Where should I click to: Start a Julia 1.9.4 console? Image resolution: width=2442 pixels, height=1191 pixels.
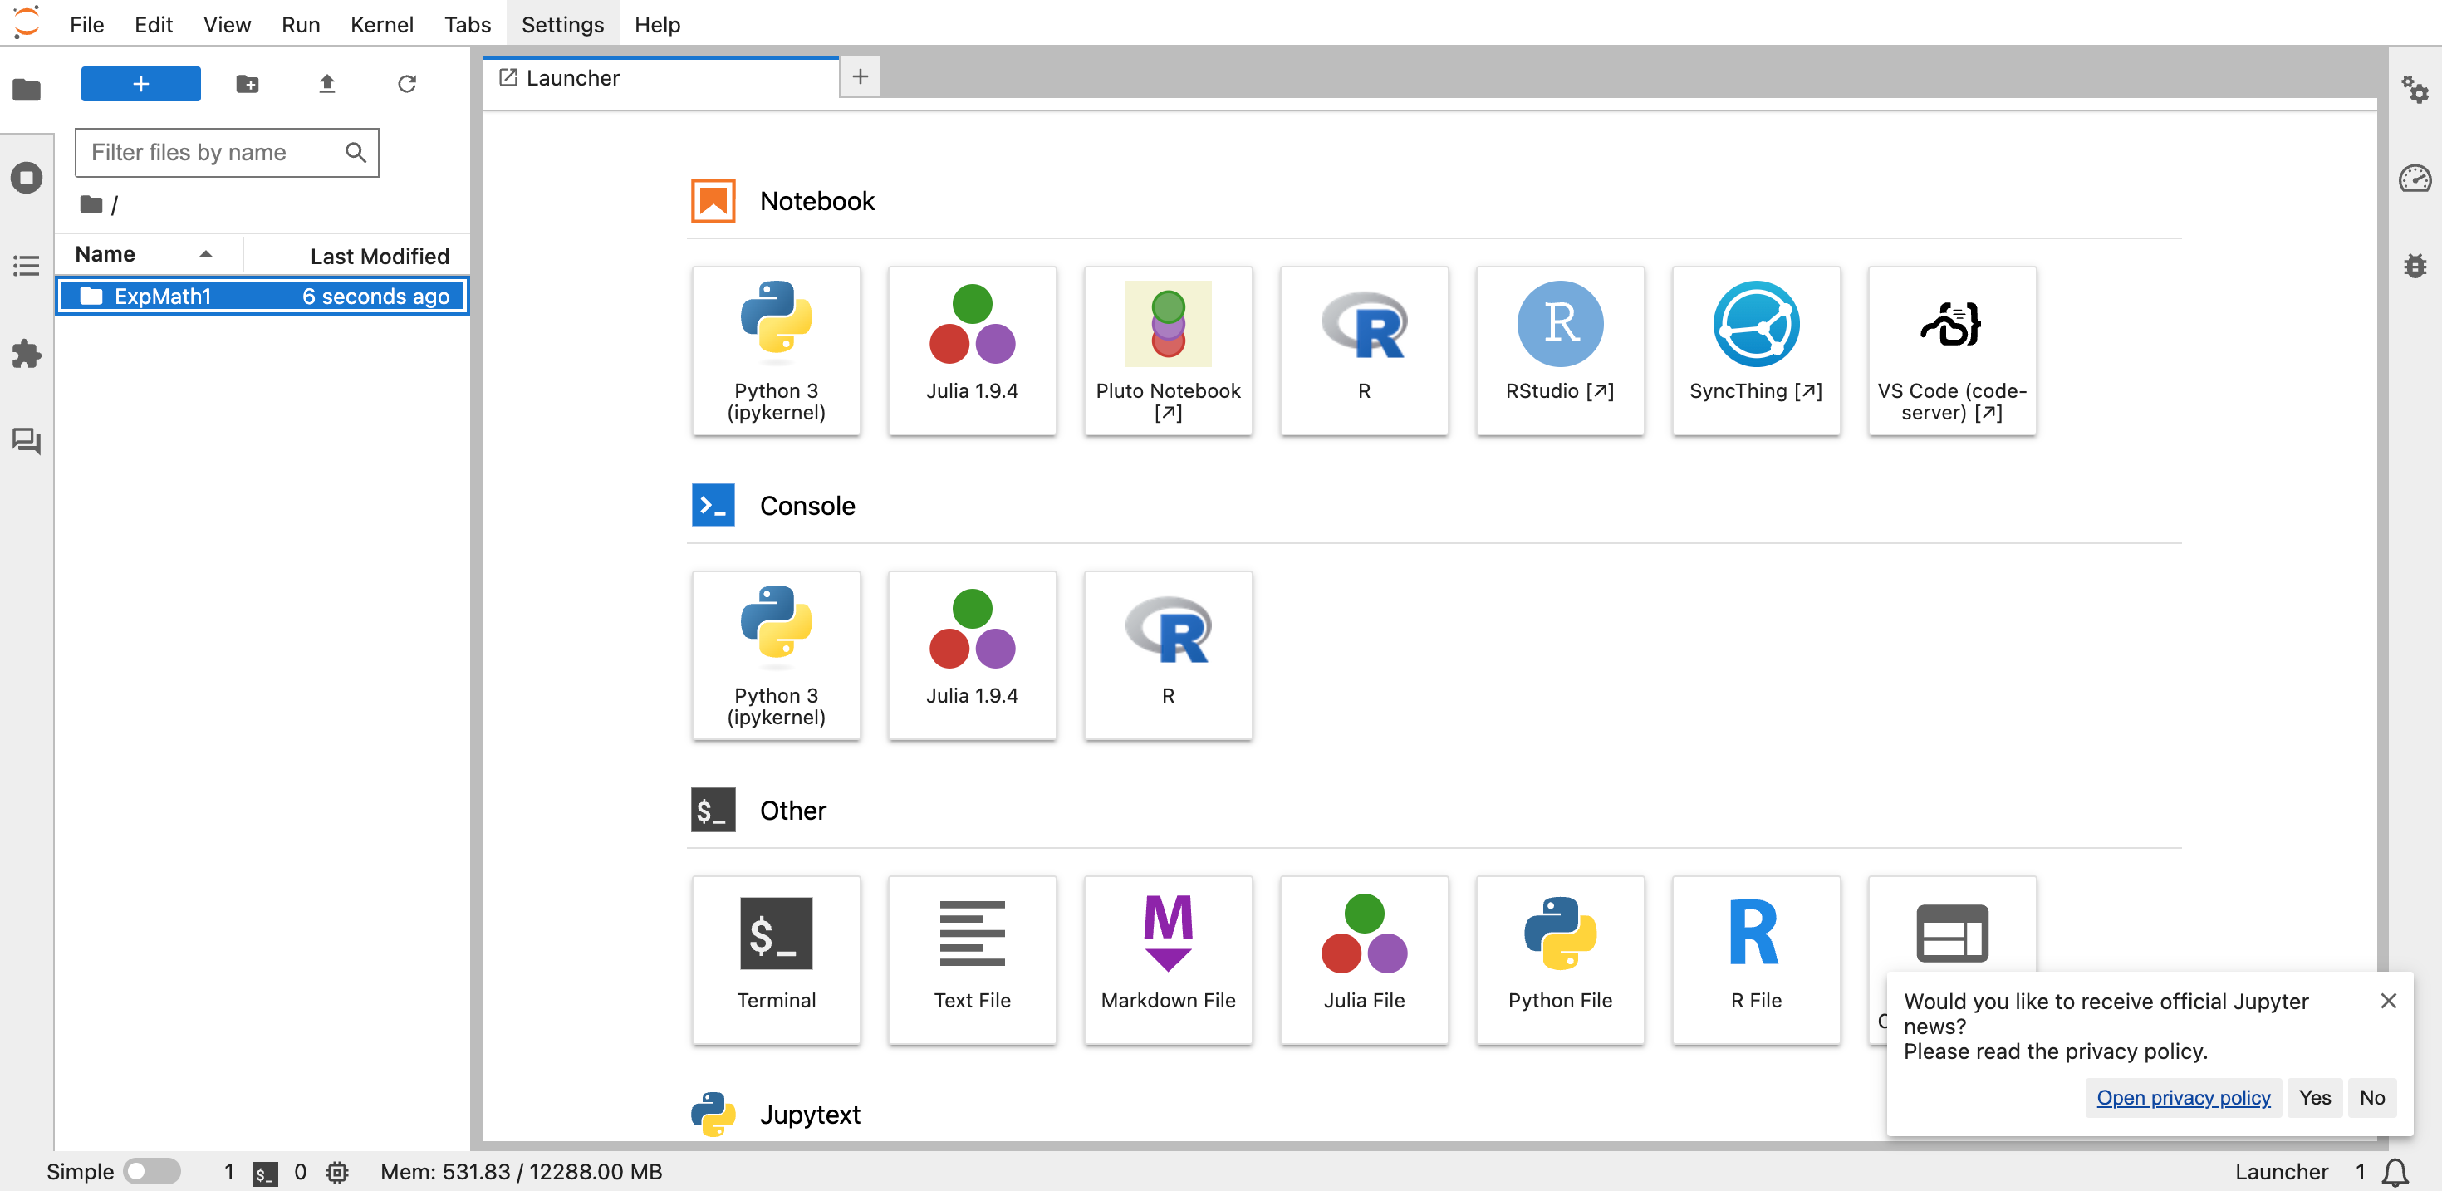(972, 655)
